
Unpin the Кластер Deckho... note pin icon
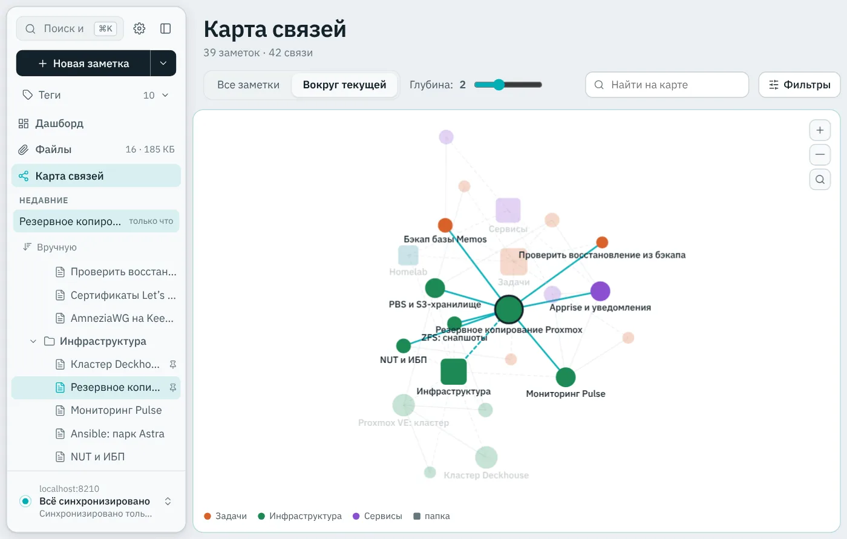coord(173,364)
